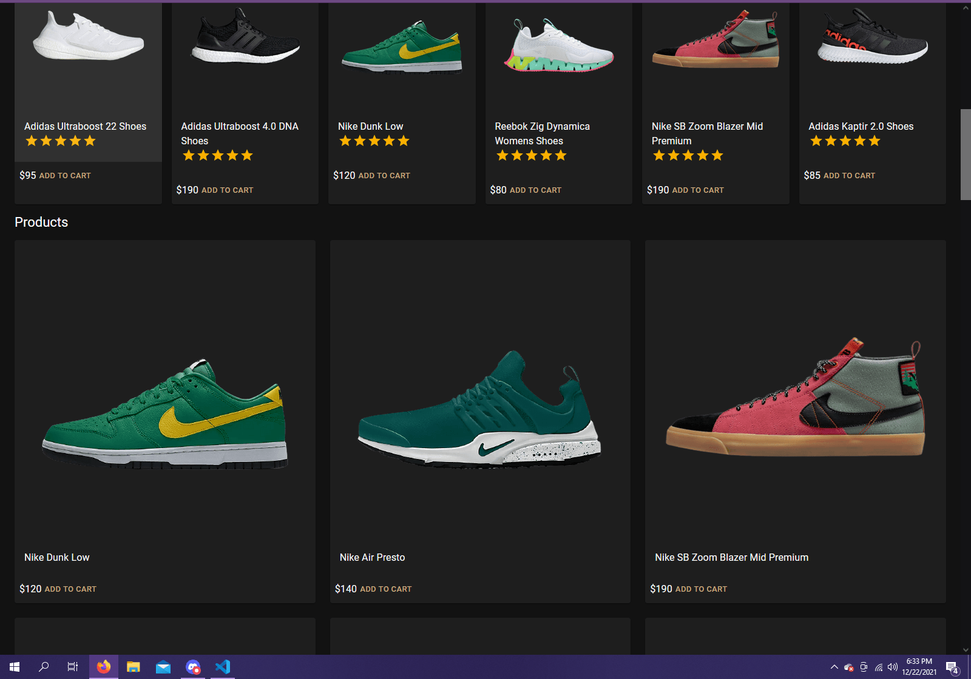Launch Firefox from the taskbar

coord(104,667)
